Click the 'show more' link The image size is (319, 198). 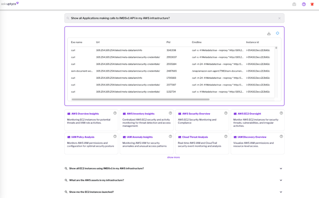tap(173, 158)
